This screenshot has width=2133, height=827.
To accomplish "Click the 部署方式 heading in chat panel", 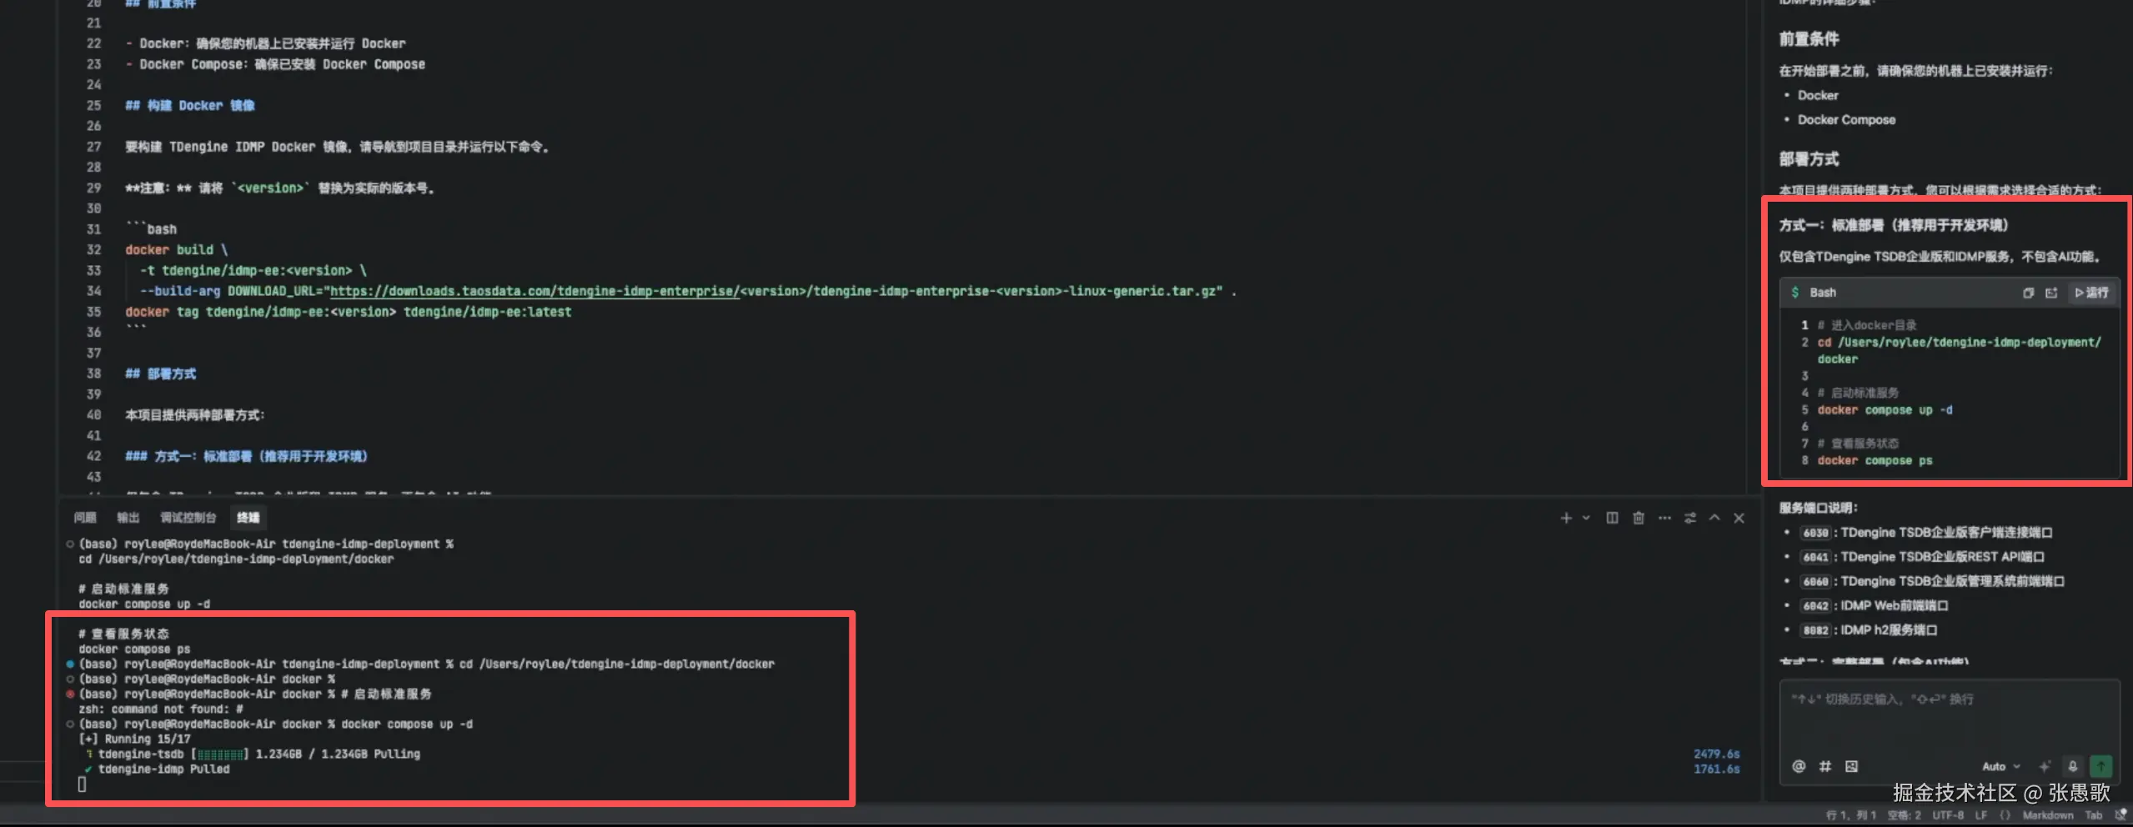I will pyautogui.click(x=1809, y=158).
